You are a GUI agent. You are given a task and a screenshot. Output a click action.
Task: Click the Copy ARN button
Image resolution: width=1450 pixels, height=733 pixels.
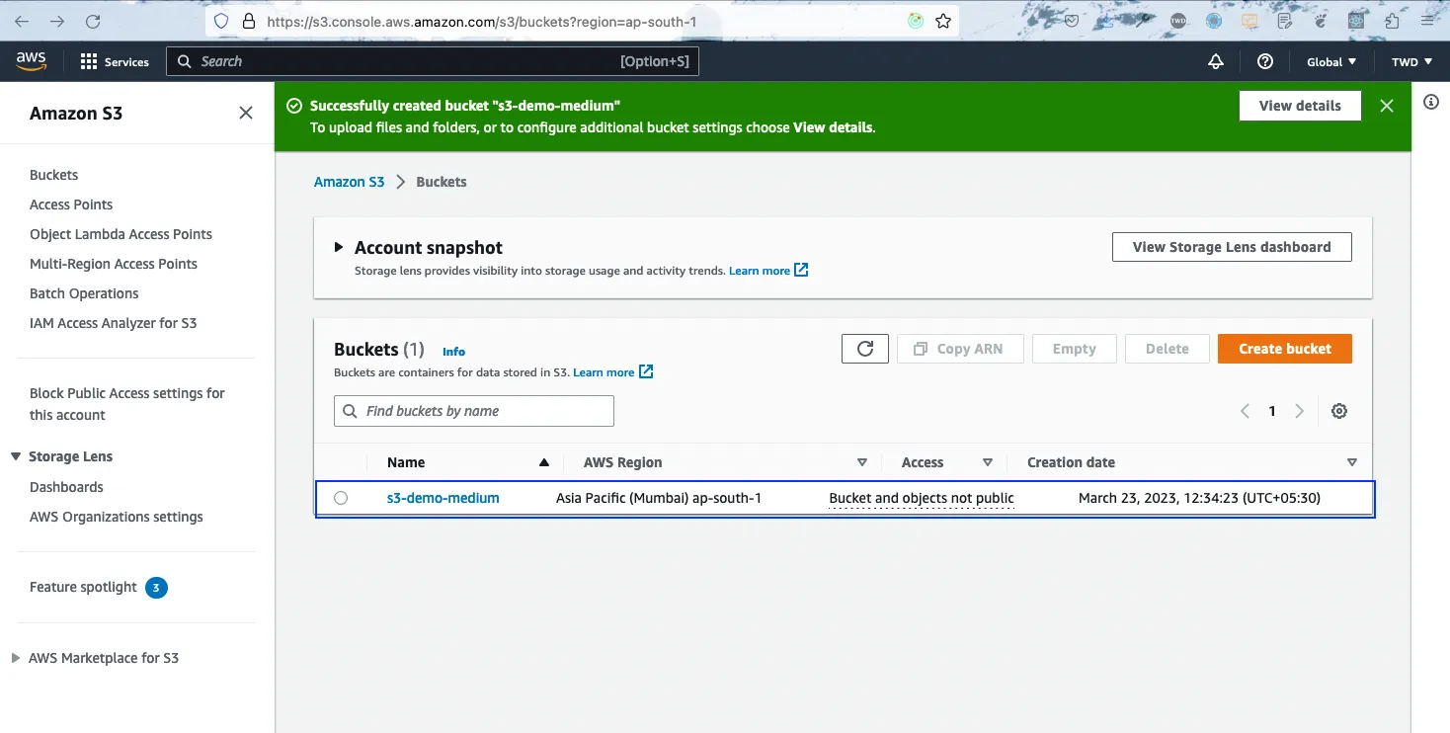[x=960, y=349]
